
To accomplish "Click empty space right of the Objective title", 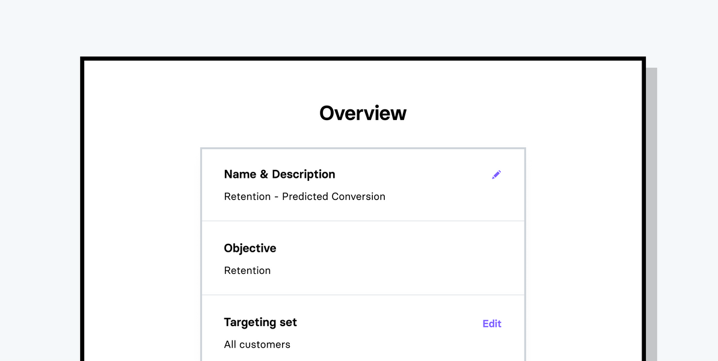I will click(391, 248).
